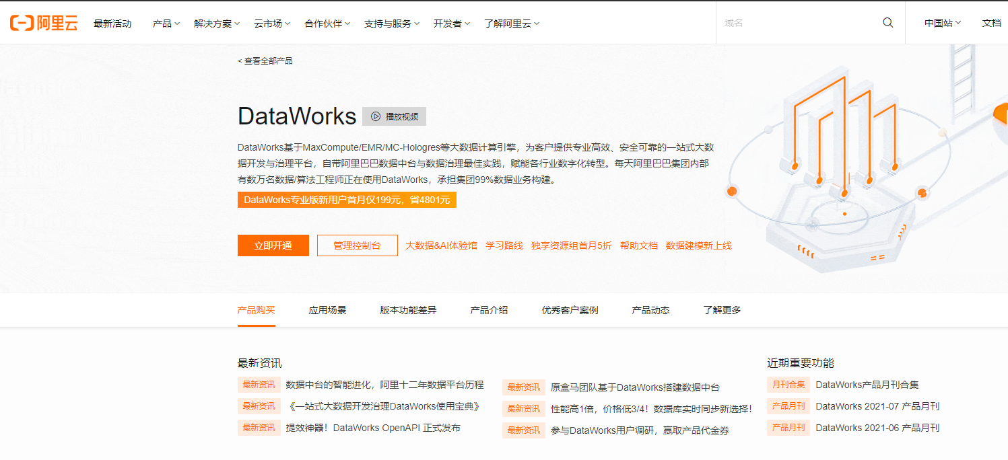Open DataWorks 2021-07 产品月刊

877,406
